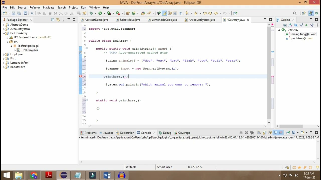Switch to the Problems tab
This screenshot has width=321, height=180.
coord(88,133)
